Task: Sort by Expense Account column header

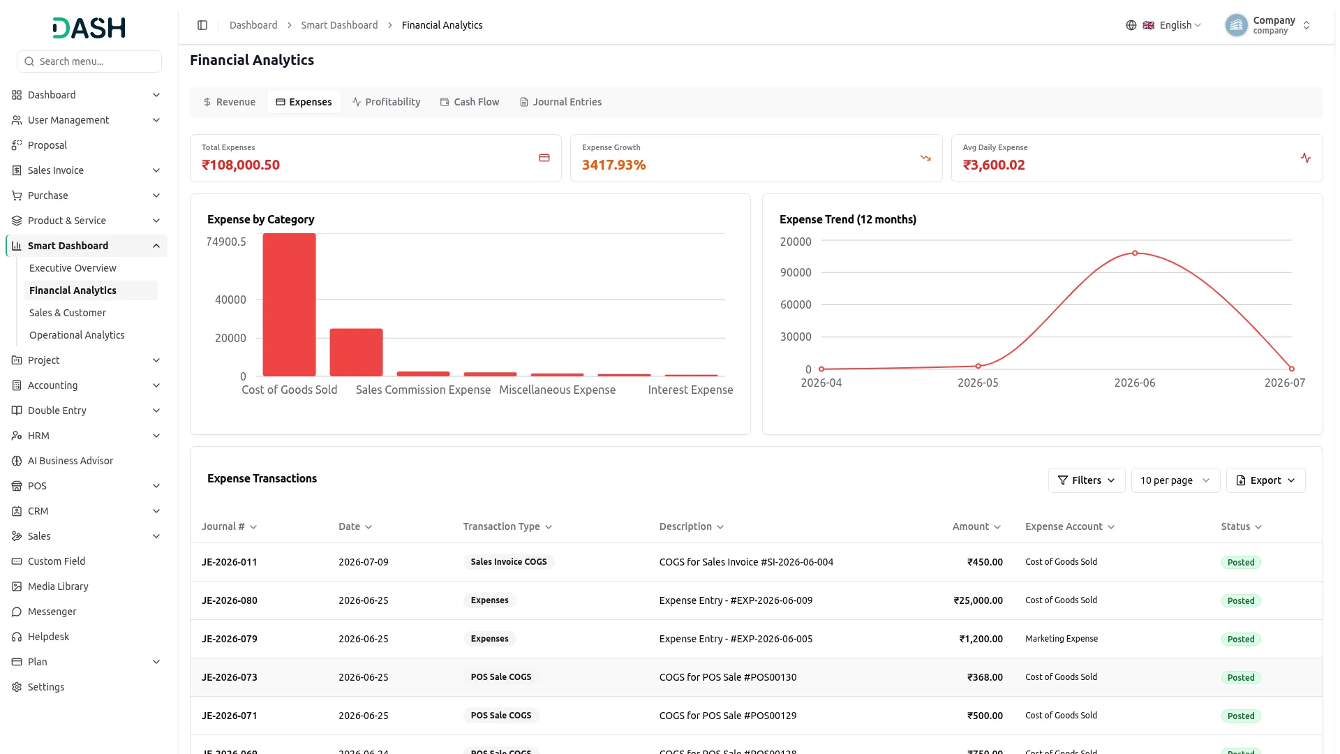Action: point(1070,526)
